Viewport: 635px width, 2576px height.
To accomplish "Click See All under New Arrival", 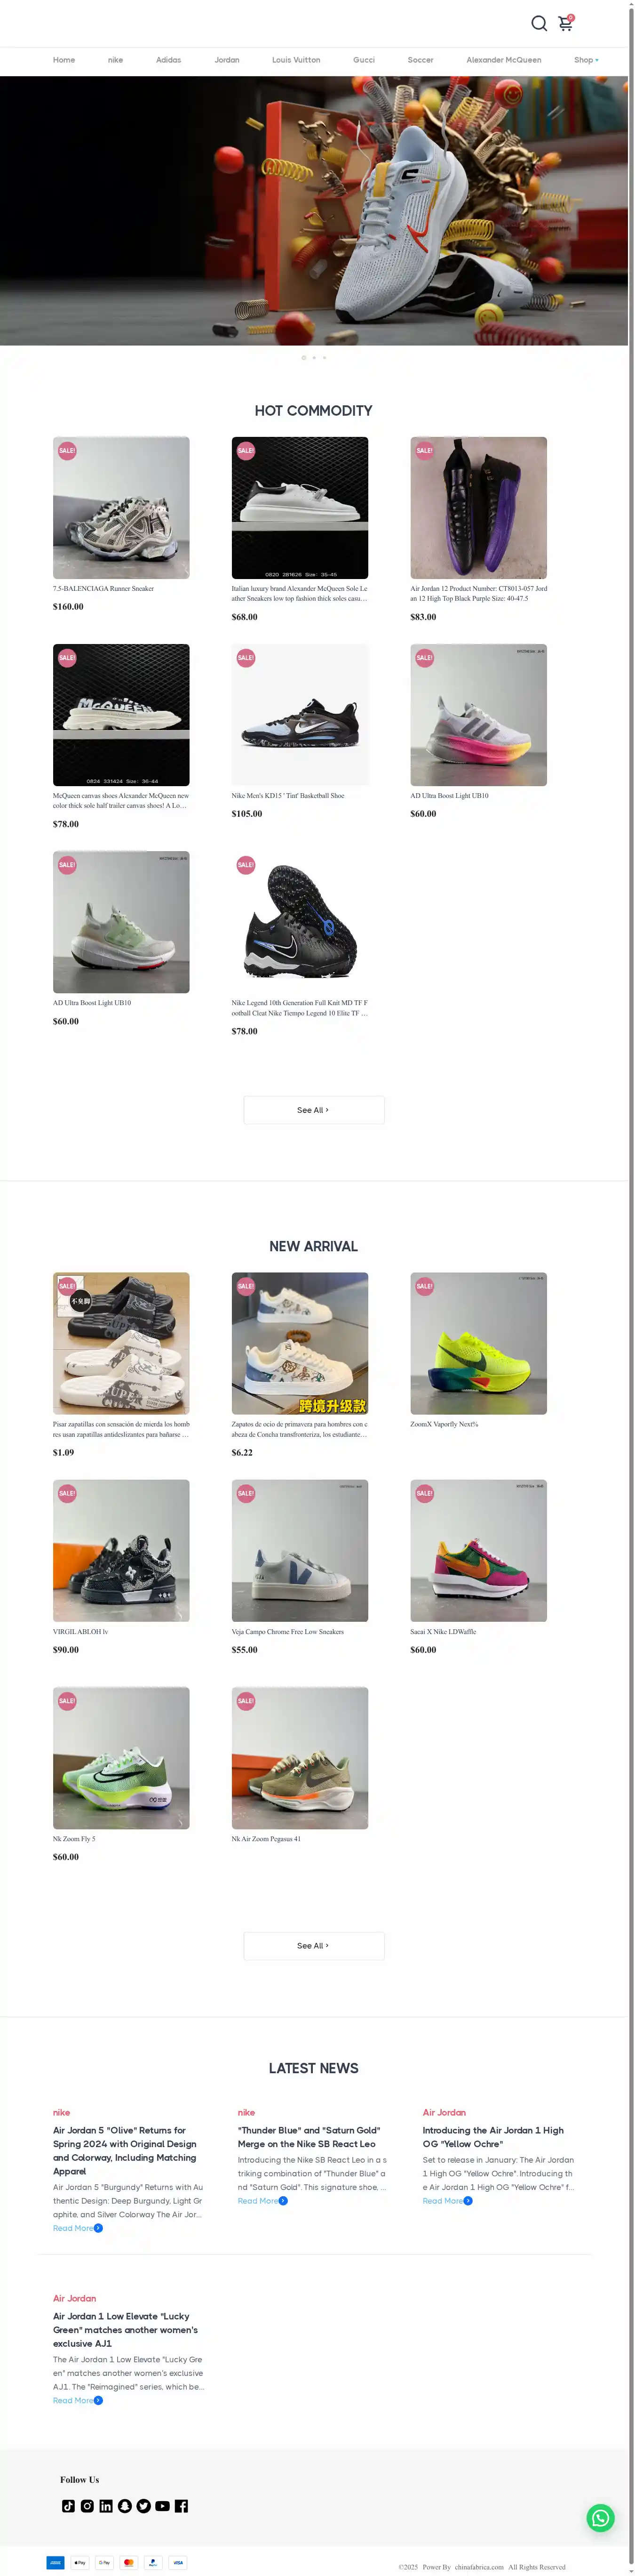I will pos(314,1945).
